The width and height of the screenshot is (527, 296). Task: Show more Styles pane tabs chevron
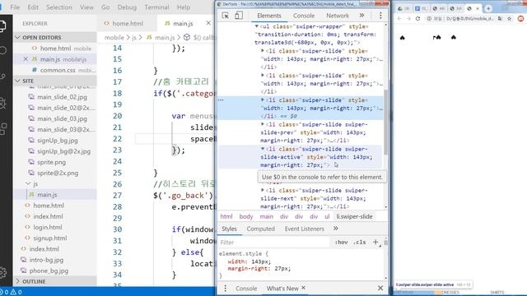[335, 229]
